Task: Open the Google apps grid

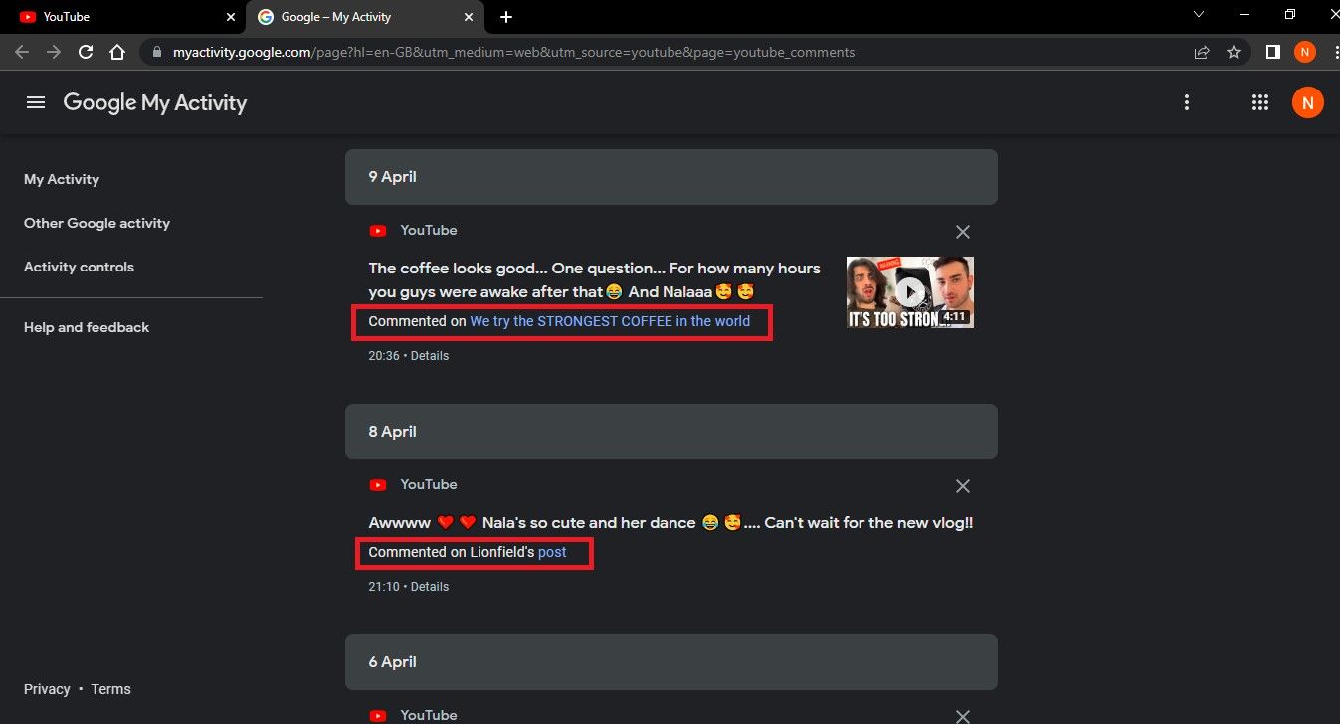Action: [1259, 102]
